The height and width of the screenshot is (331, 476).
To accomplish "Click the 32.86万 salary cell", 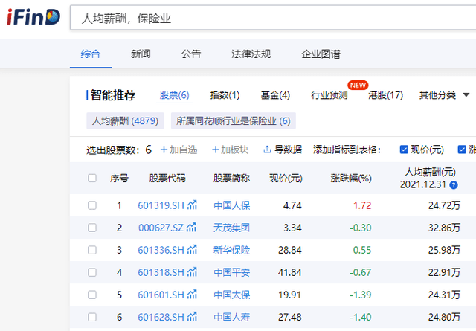I will click(x=445, y=228).
